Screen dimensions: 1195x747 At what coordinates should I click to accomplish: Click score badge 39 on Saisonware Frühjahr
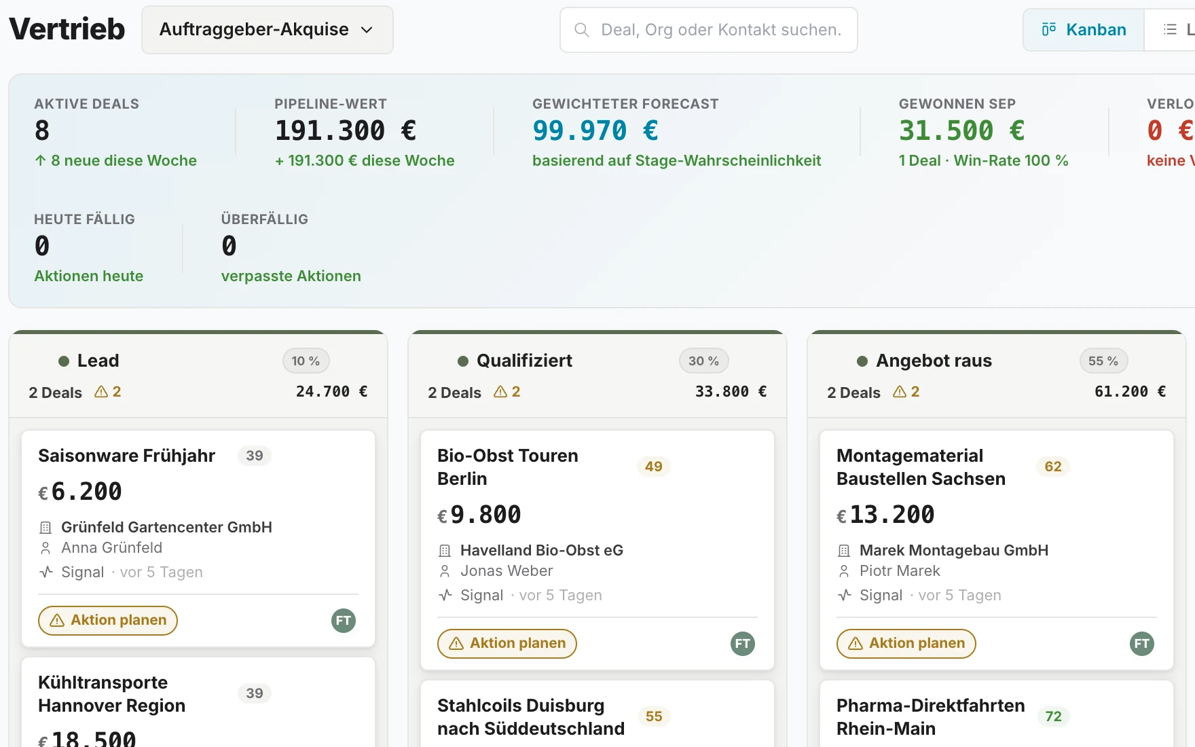[x=255, y=456]
